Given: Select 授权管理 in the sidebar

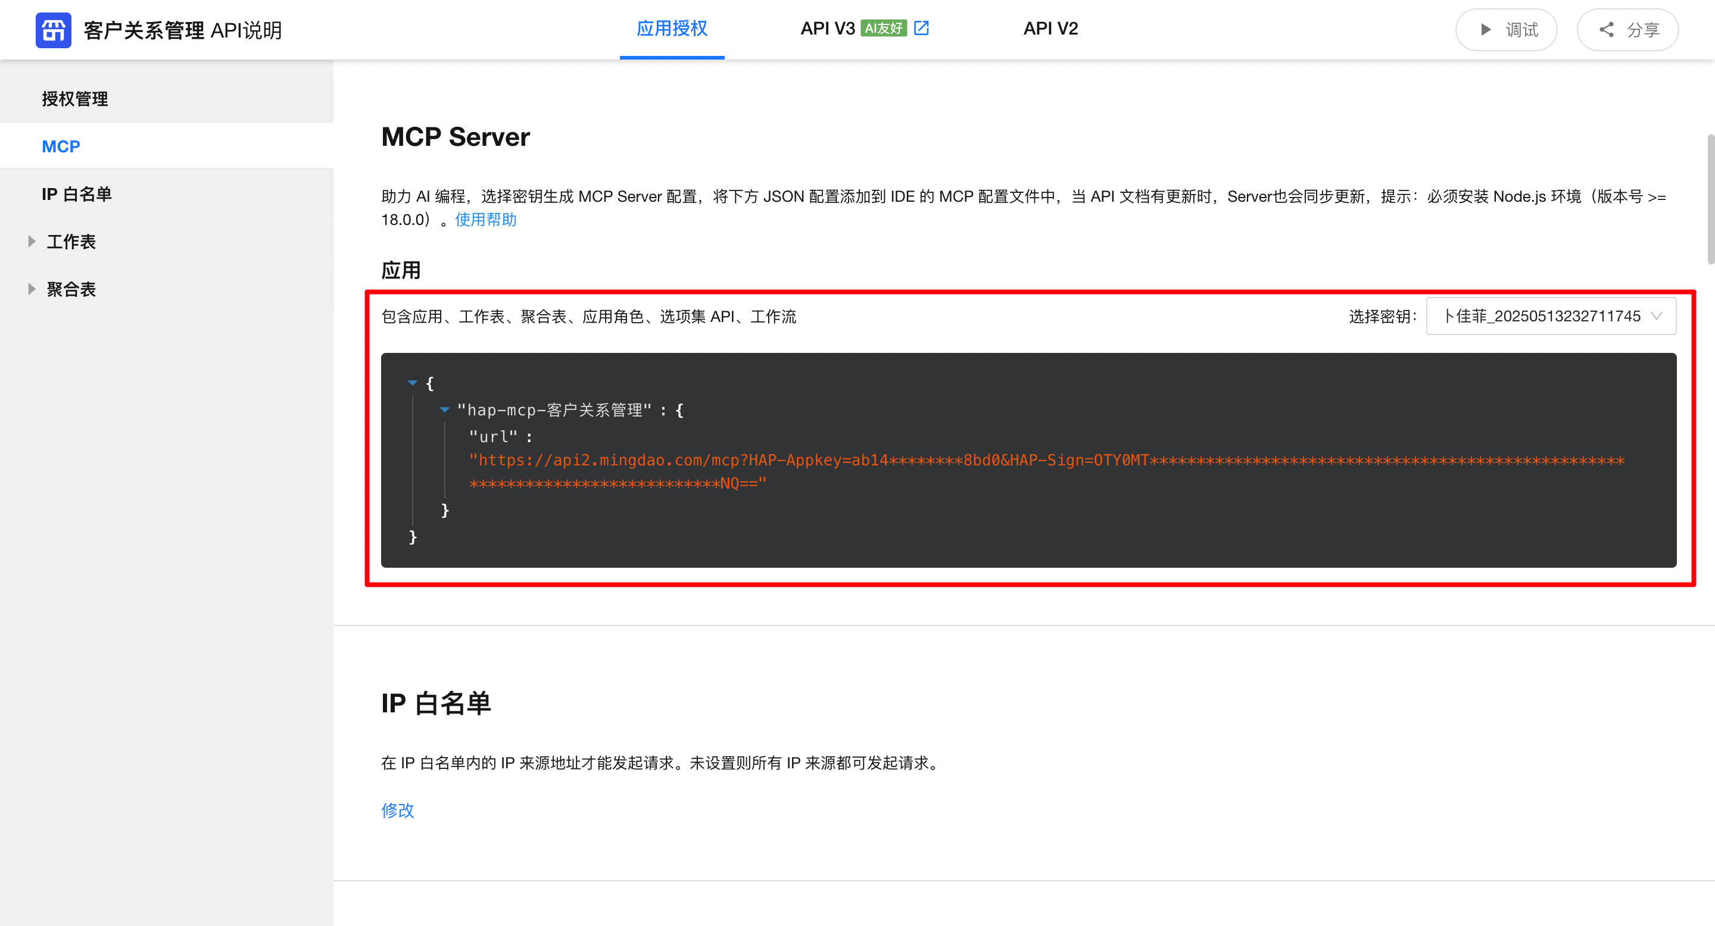Looking at the screenshot, I should coord(74,98).
